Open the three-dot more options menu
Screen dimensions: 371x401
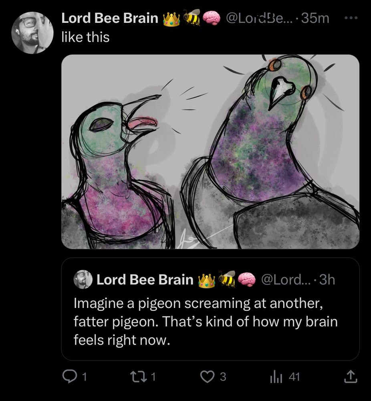pos(351,18)
